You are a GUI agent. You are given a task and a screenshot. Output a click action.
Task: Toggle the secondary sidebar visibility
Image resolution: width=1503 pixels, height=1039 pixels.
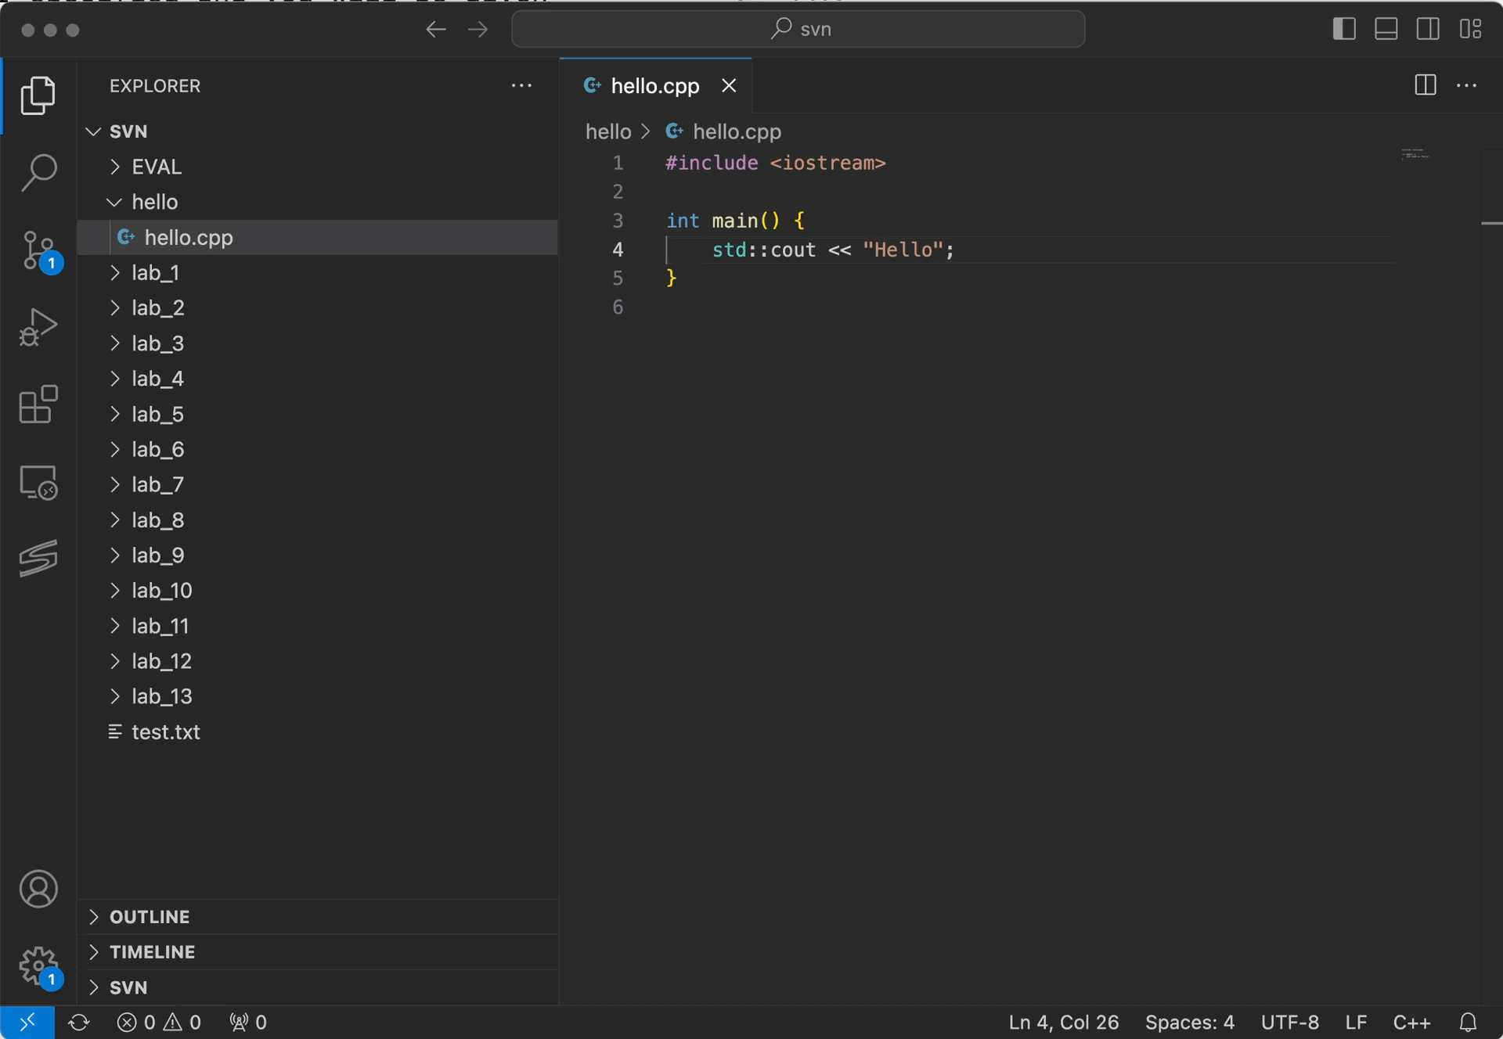click(1428, 29)
